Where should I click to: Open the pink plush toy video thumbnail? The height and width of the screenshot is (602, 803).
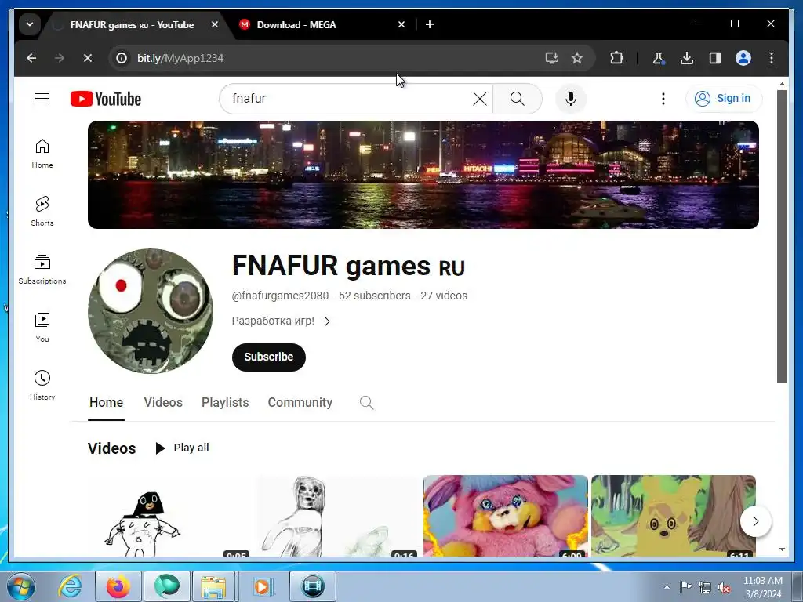click(x=506, y=516)
